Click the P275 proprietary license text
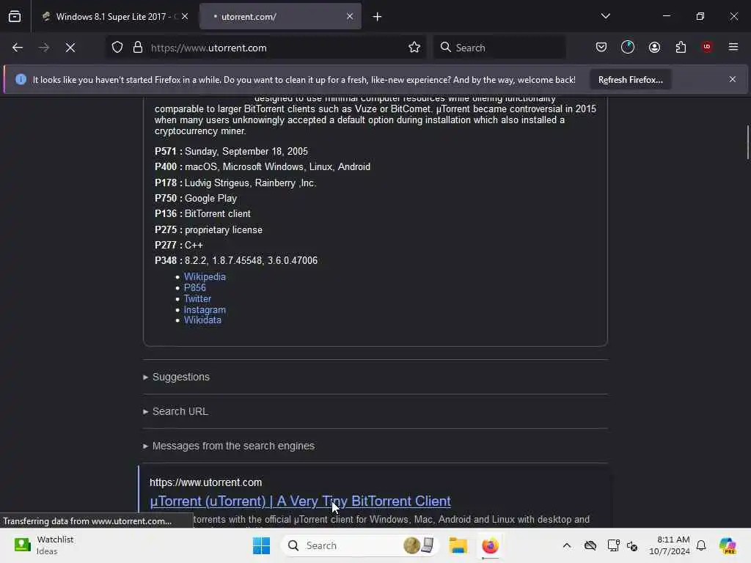This screenshot has height=563, width=751. click(208, 229)
